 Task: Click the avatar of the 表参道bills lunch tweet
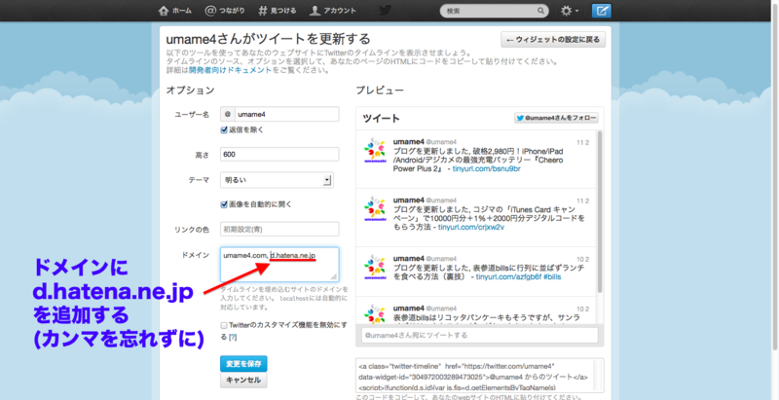click(374, 268)
